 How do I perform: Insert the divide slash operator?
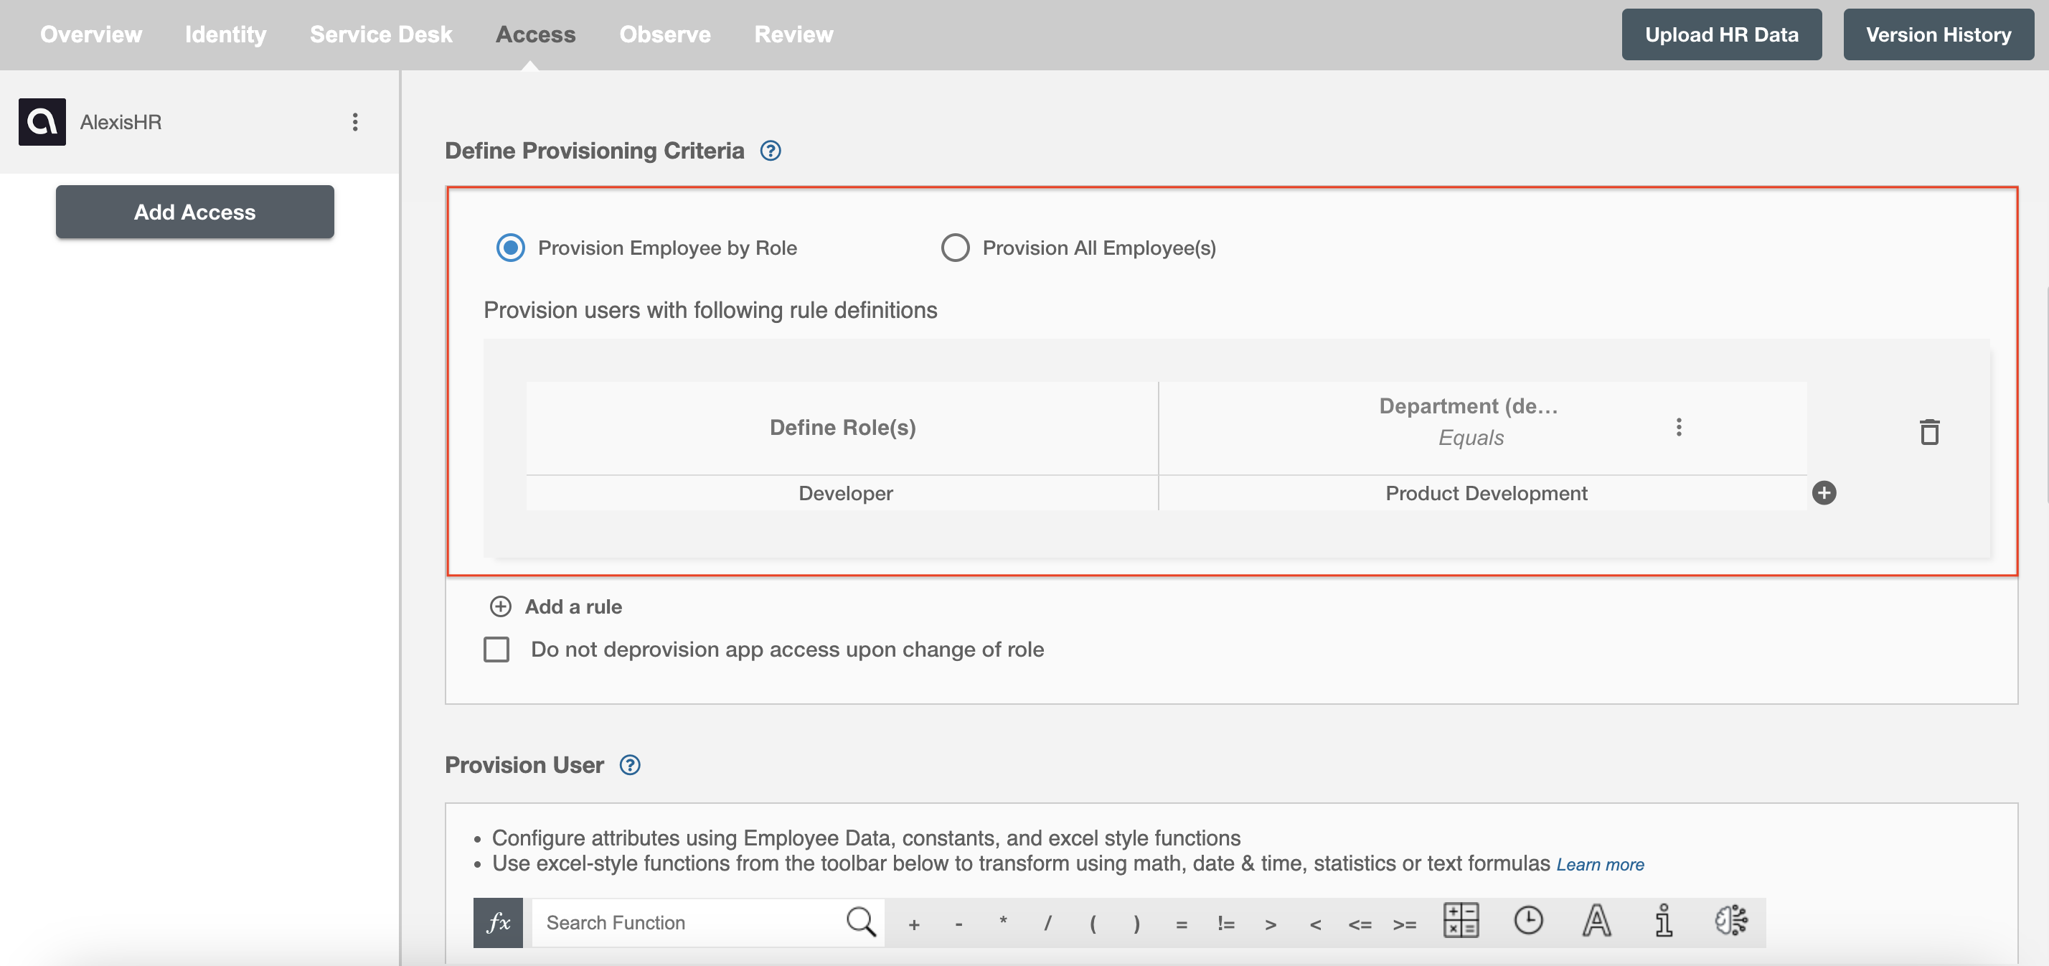coord(1047,923)
